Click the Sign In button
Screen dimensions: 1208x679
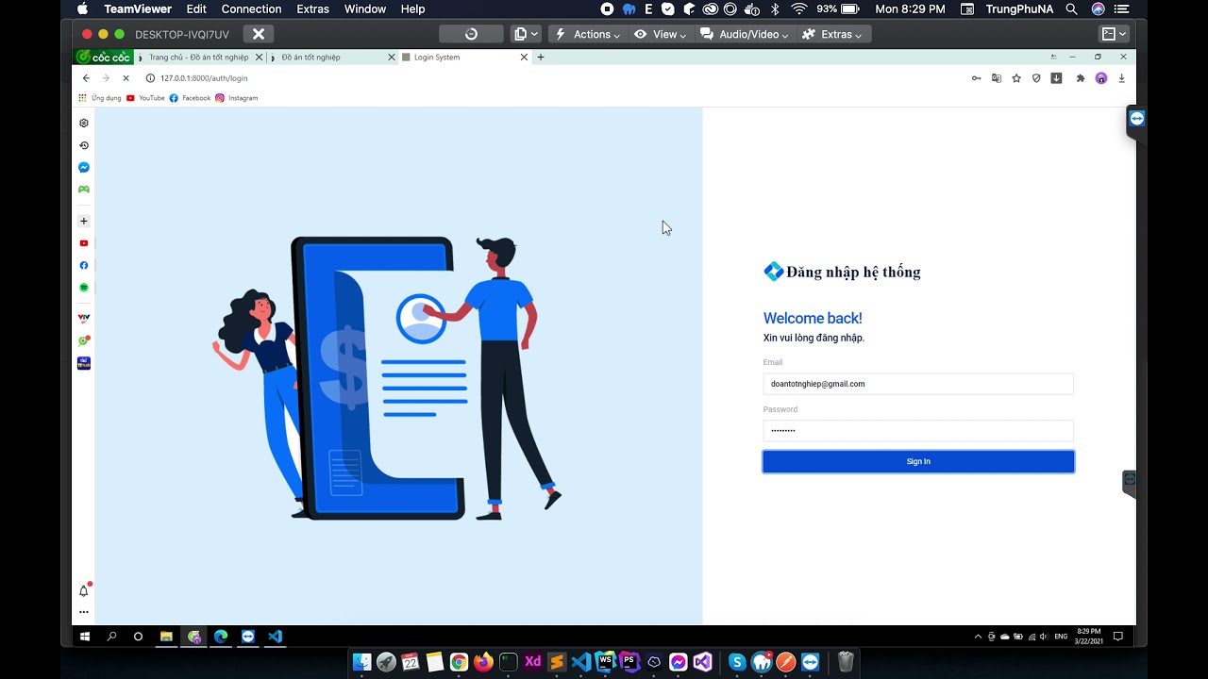[918, 461]
